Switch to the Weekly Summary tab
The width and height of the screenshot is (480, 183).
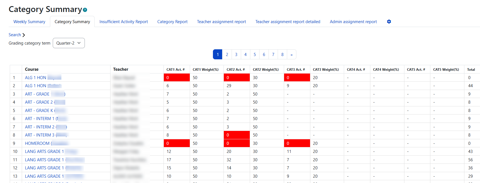point(29,22)
